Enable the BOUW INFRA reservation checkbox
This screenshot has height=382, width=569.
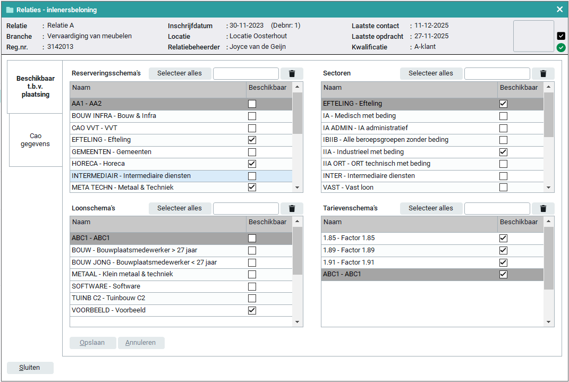tap(252, 116)
